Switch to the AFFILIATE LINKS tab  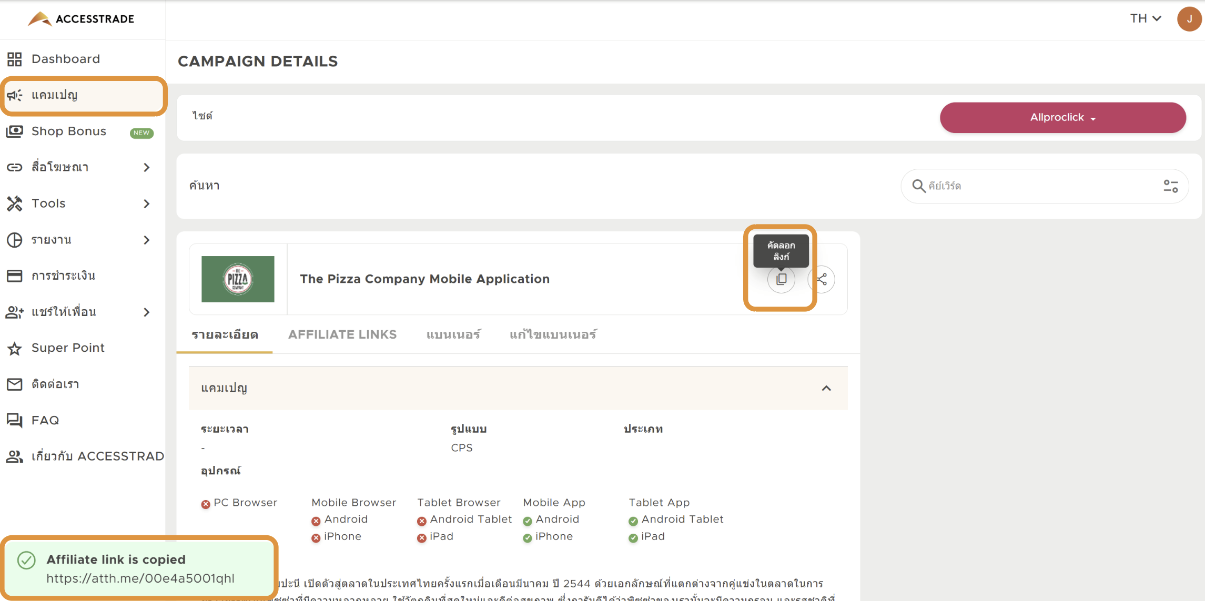[342, 335]
